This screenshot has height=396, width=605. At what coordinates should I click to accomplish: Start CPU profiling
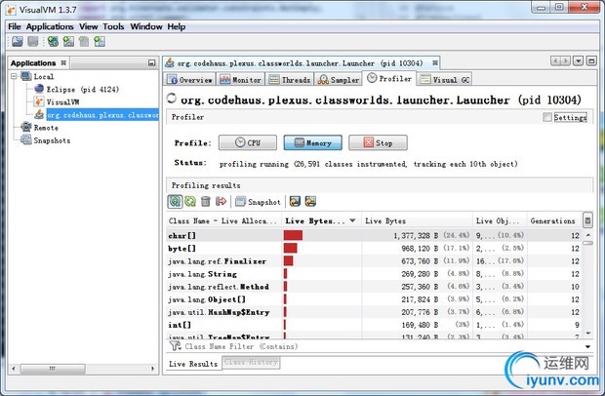tap(247, 142)
